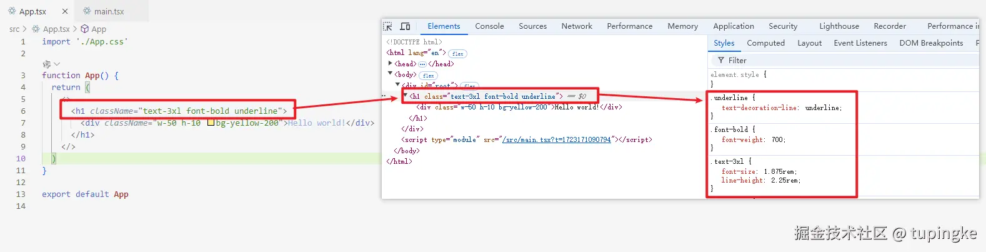986x252 pixels.
Task: Click the CodeLens icon above function App
Action: pyautogui.click(x=46, y=64)
